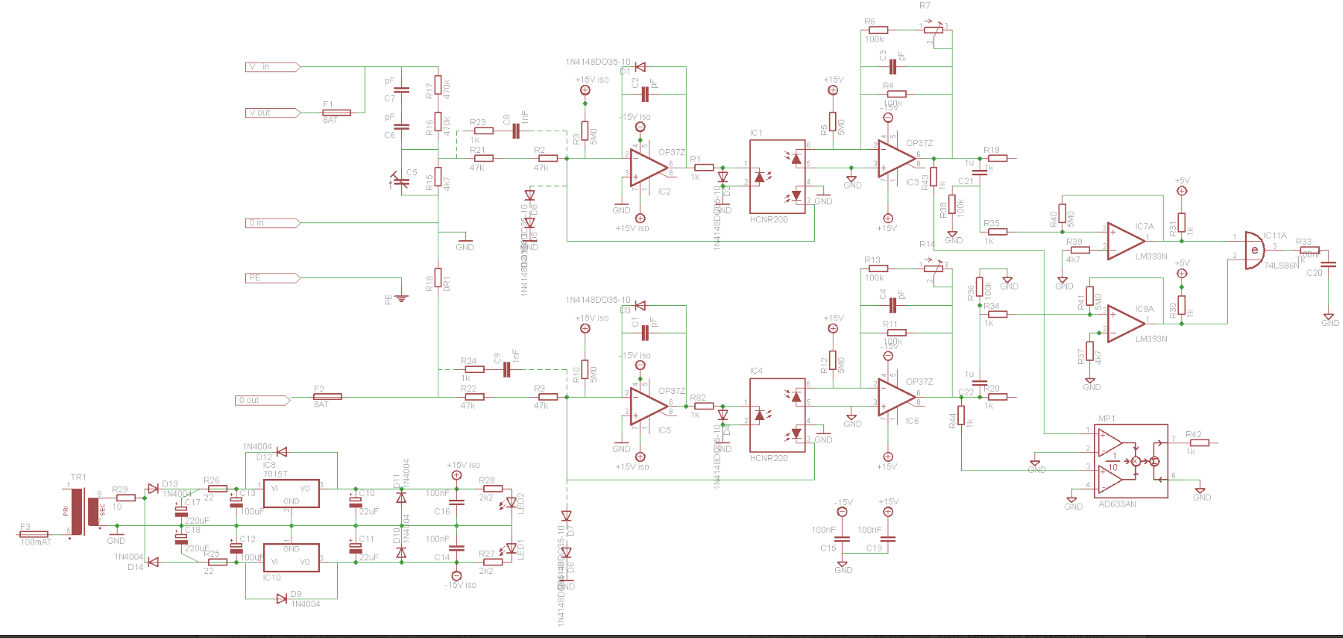Select the MP1 AD633AN multiplier block
The image size is (1343, 638).
tap(1131, 461)
